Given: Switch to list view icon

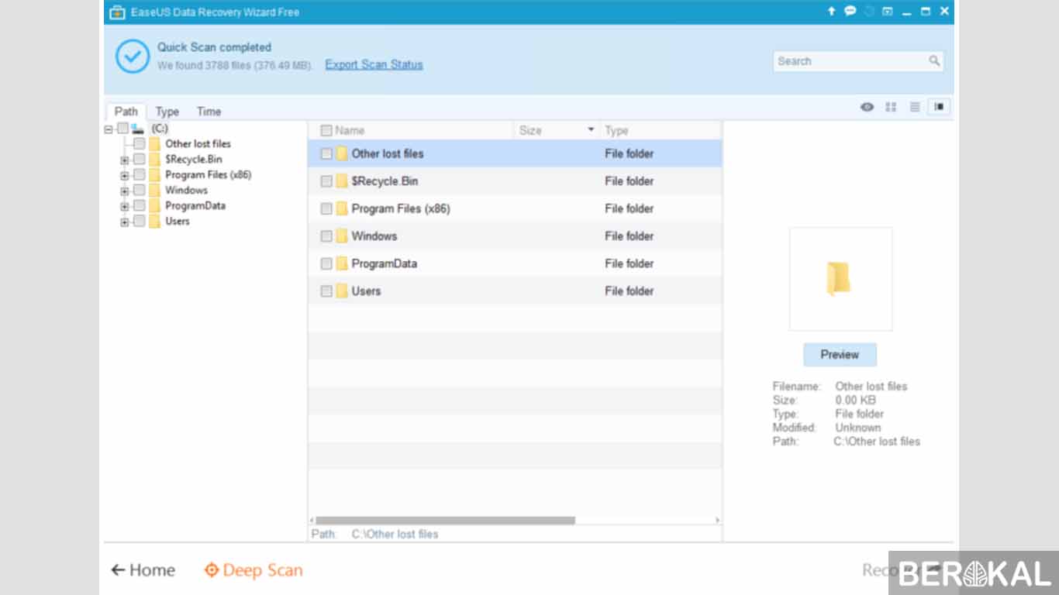Looking at the screenshot, I should click(x=915, y=107).
